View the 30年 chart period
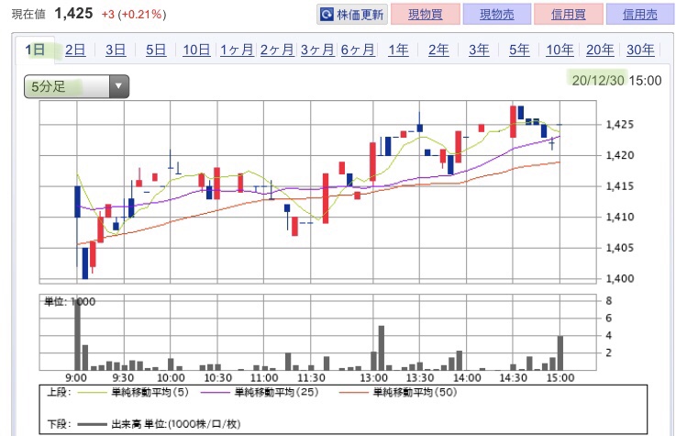687x436 pixels. point(640,50)
